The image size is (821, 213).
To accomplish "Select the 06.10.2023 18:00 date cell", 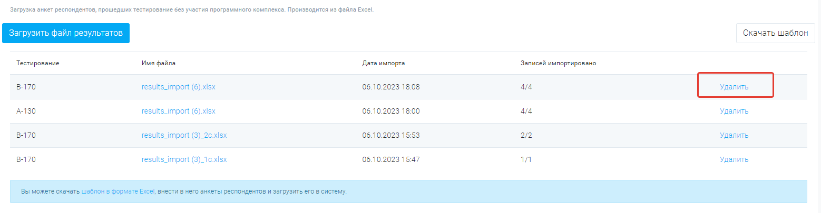I will point(391,111).
